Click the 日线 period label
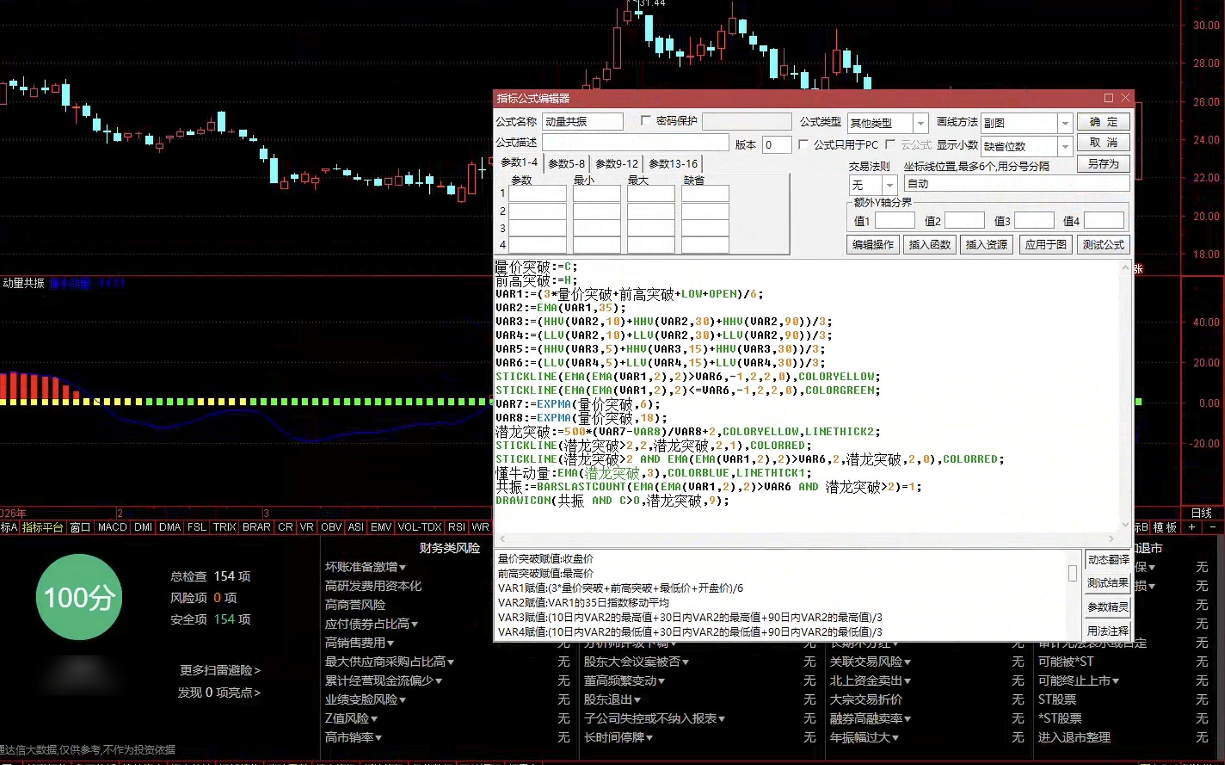Screen dimensions: 1225x765 pos(1201,513)
